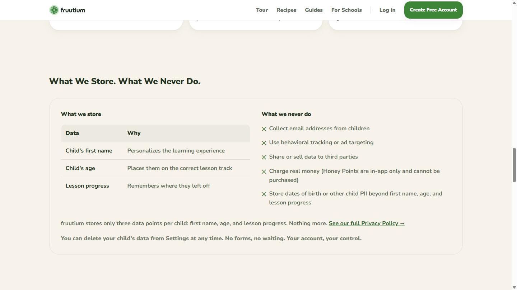This screenshot has height=290, width=517.
Task: Click X icon beside Charge real money
Action: point(264,171)
